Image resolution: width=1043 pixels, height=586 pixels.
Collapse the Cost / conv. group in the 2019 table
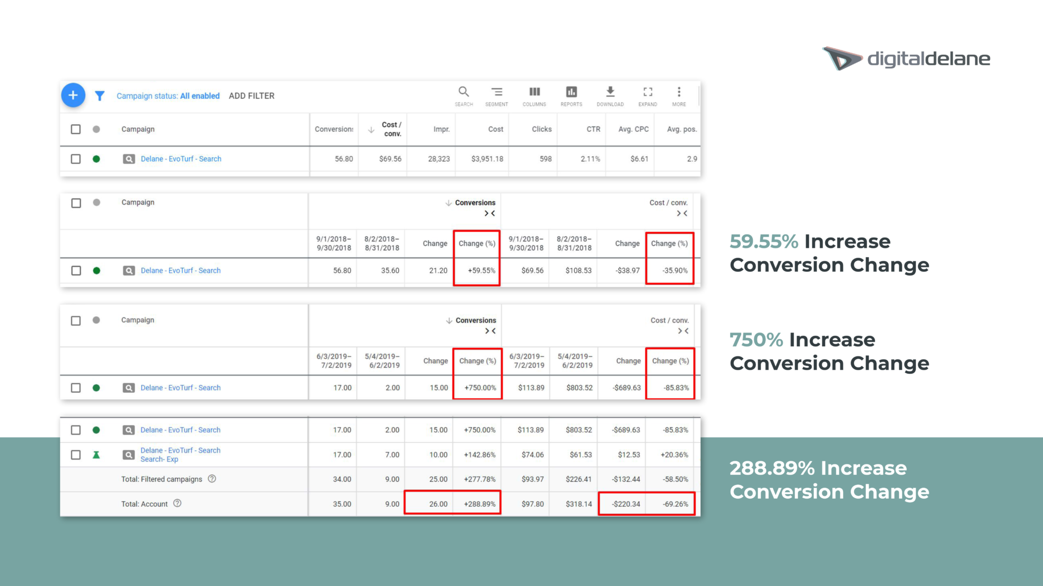click(x=683, y=331)
